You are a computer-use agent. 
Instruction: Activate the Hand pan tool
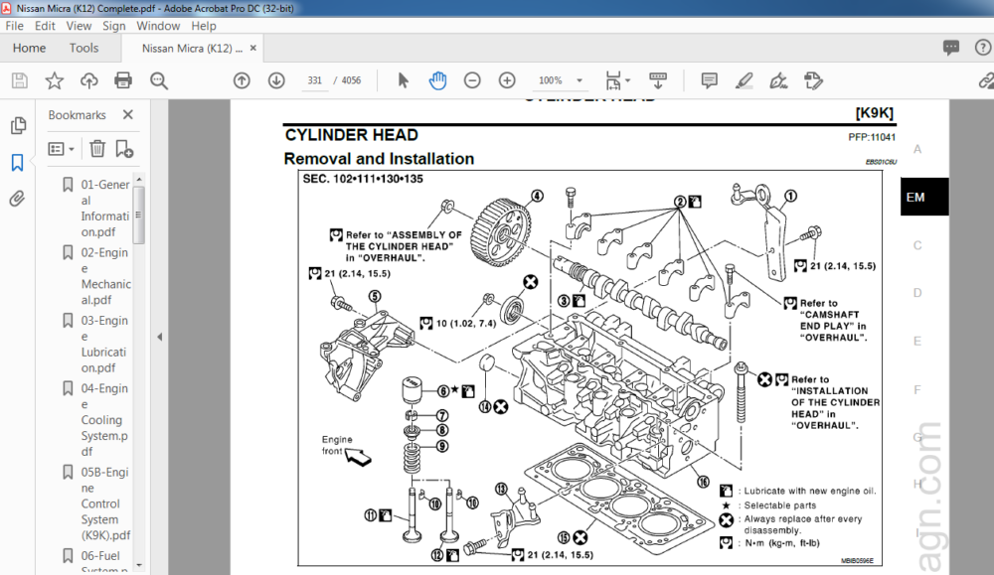point(437,80)
